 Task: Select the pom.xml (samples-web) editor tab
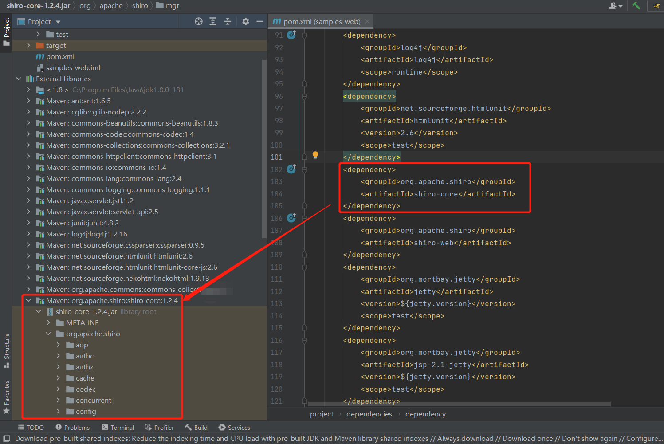(321, 21)
